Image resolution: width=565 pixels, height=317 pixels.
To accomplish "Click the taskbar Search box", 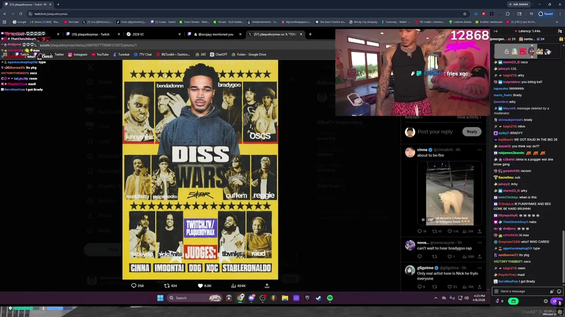I will tap(194, 298).
